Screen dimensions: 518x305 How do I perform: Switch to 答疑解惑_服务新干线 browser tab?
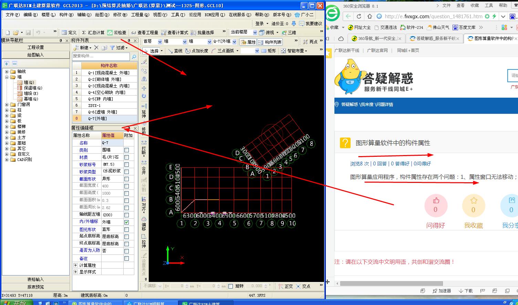coord(435,39)
